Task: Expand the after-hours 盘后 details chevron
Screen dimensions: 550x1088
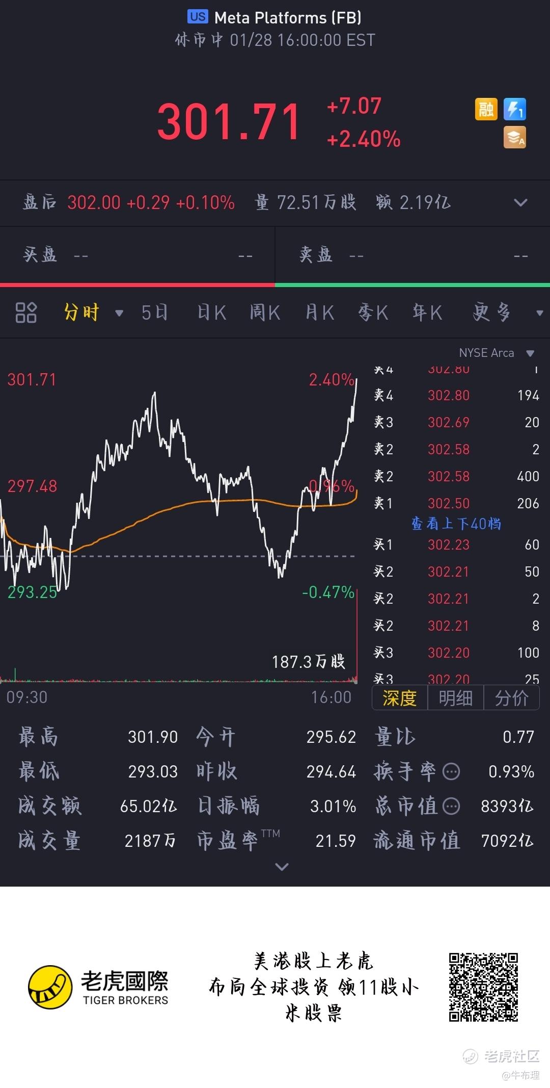Action: coord(520,203)
